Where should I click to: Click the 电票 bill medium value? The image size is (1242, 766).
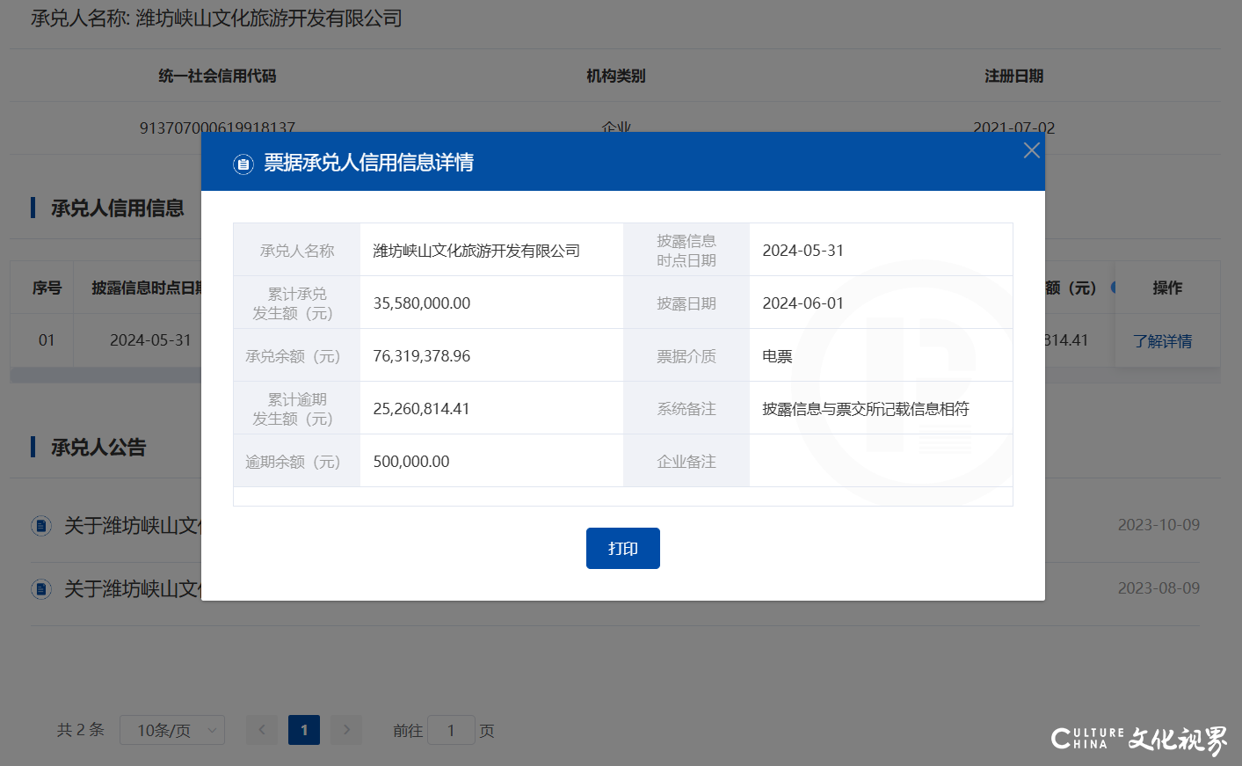(x=777, y=356)
